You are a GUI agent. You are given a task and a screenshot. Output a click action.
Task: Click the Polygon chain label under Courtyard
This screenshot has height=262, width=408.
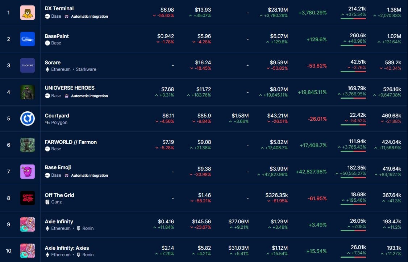coord(59,123)
